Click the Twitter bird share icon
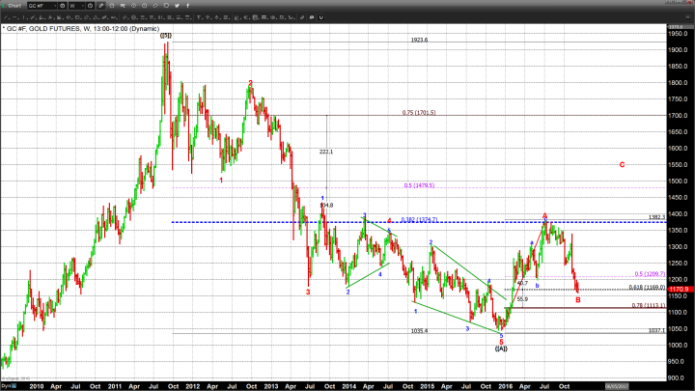 click(177, 6)
